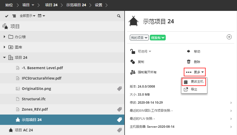Click tag icon on 项目 AC 24 row
Screen dimensions: 237x135
119,130
